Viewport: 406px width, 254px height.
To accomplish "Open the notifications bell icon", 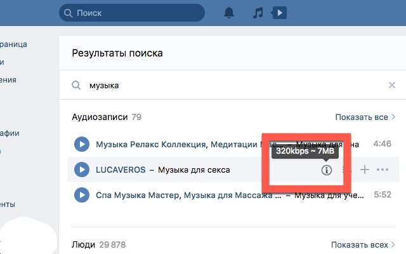I will pos(229,13).
